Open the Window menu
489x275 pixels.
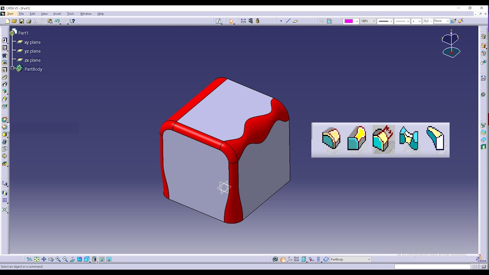[x=86, y=14]
